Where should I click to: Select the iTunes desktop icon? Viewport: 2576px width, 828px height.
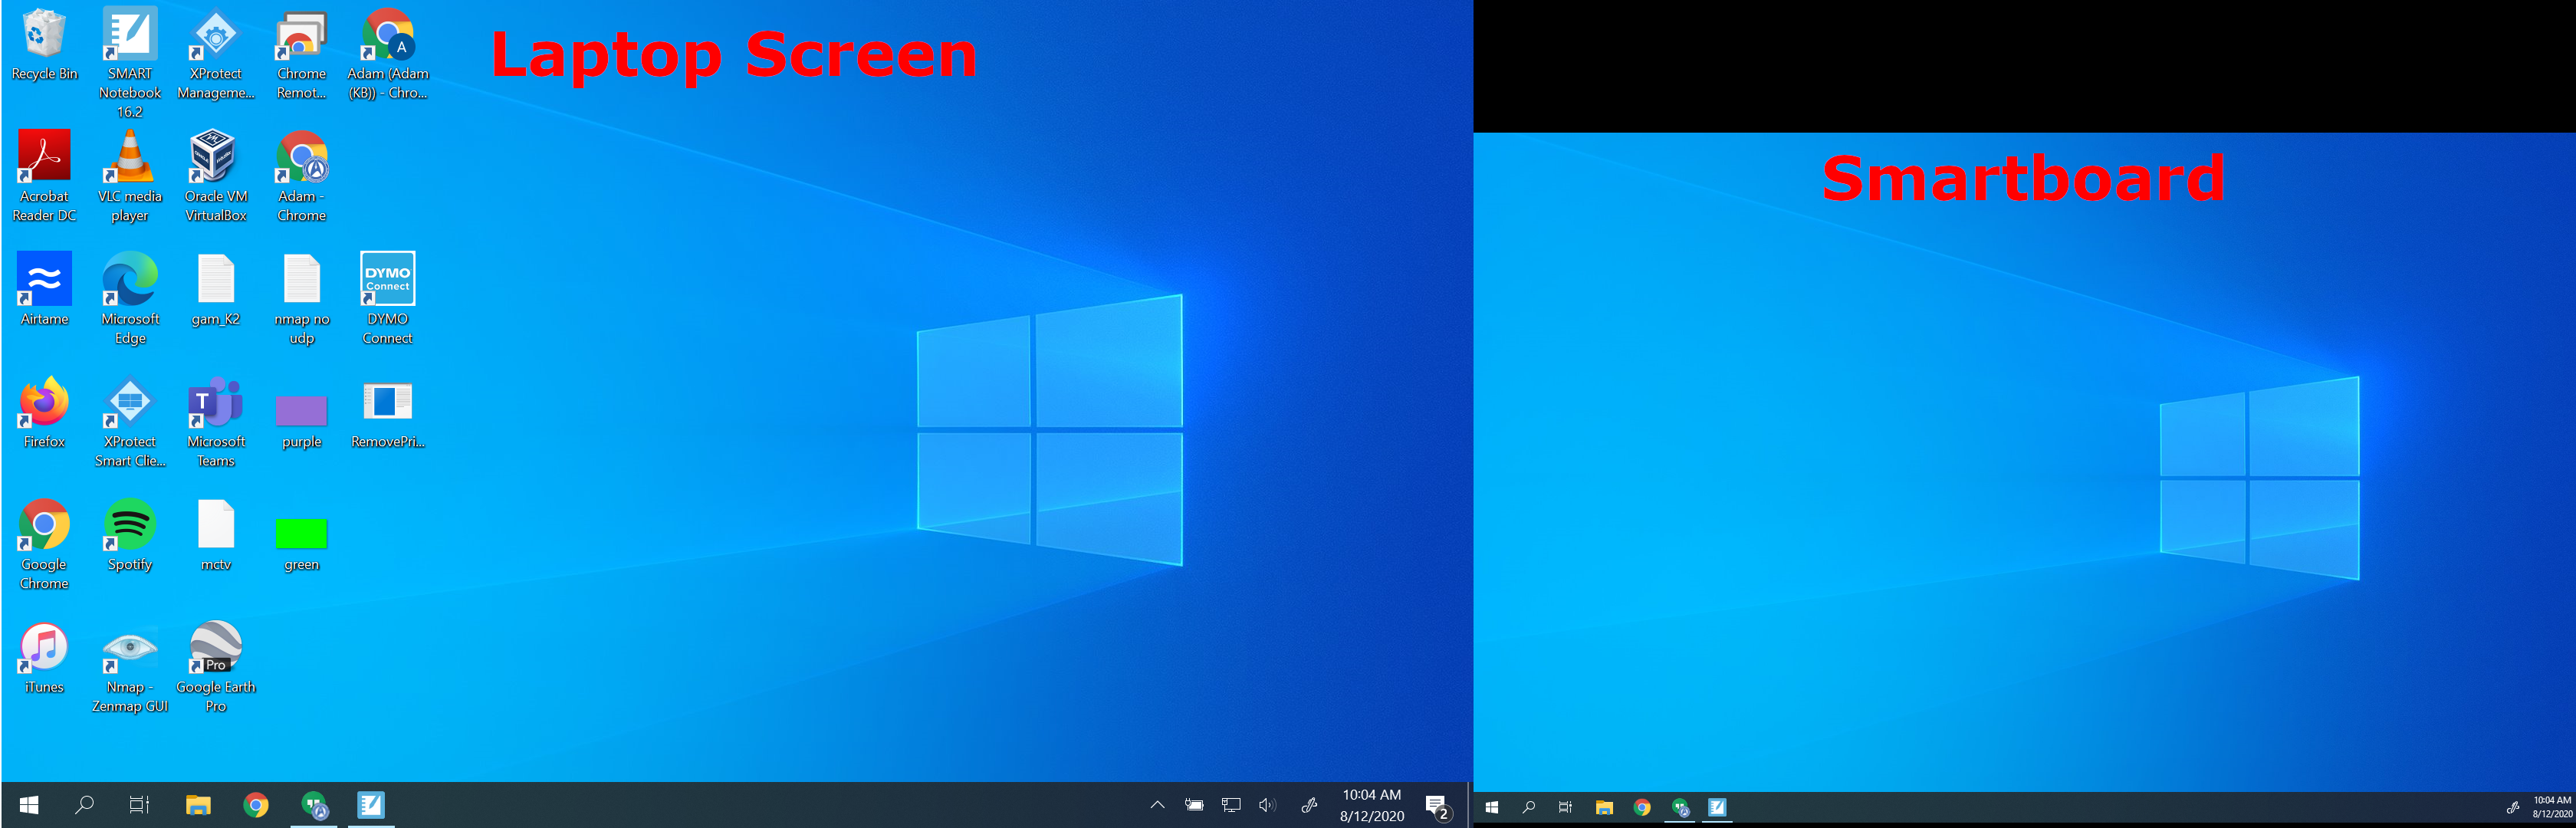44,648
